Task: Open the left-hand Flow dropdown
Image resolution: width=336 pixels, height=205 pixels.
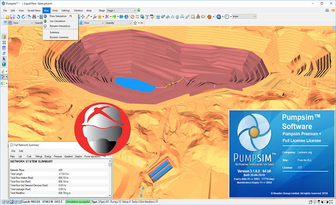Action: click(23, 23)
